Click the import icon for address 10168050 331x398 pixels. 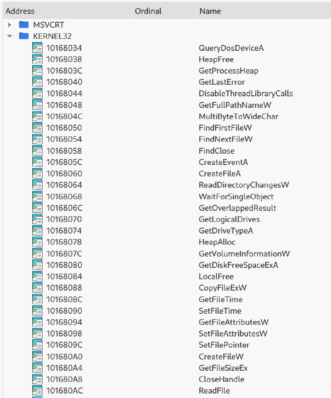point(37,128)
